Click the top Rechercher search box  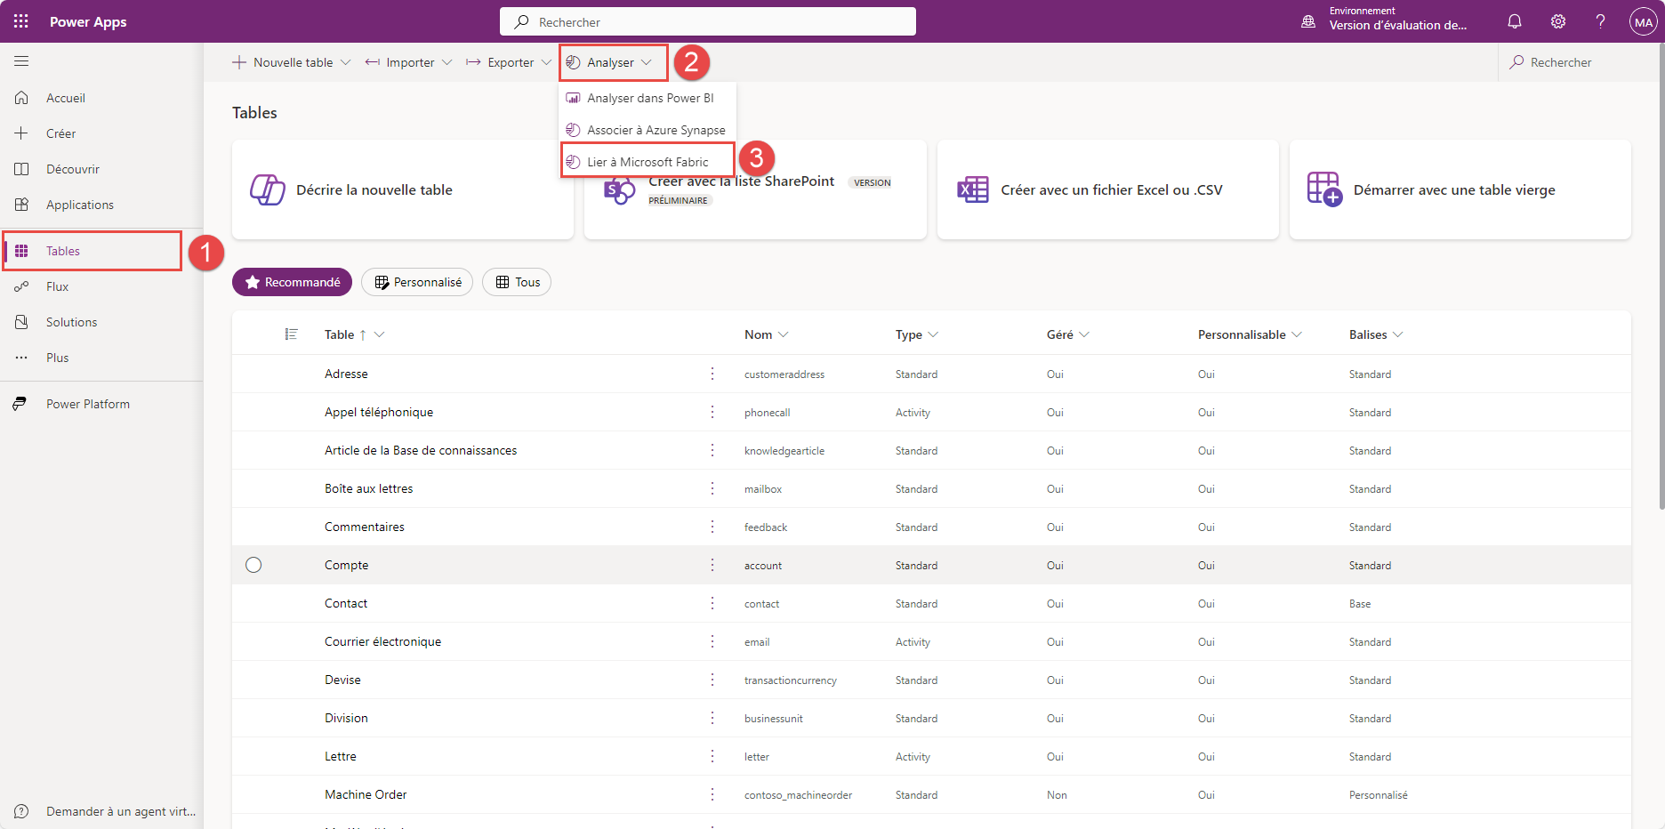pyautogui.click(x=708, y=21)
